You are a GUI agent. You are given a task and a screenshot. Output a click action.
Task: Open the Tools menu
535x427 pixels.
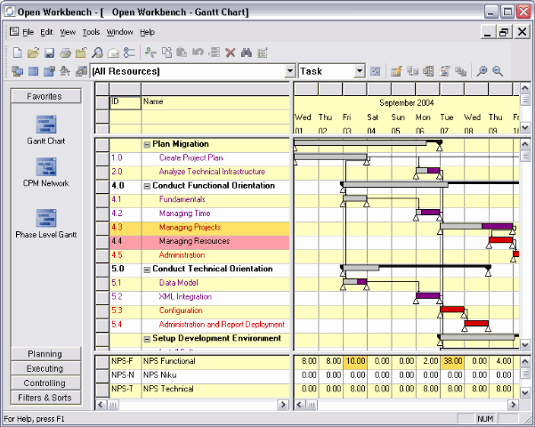(91, 32)
